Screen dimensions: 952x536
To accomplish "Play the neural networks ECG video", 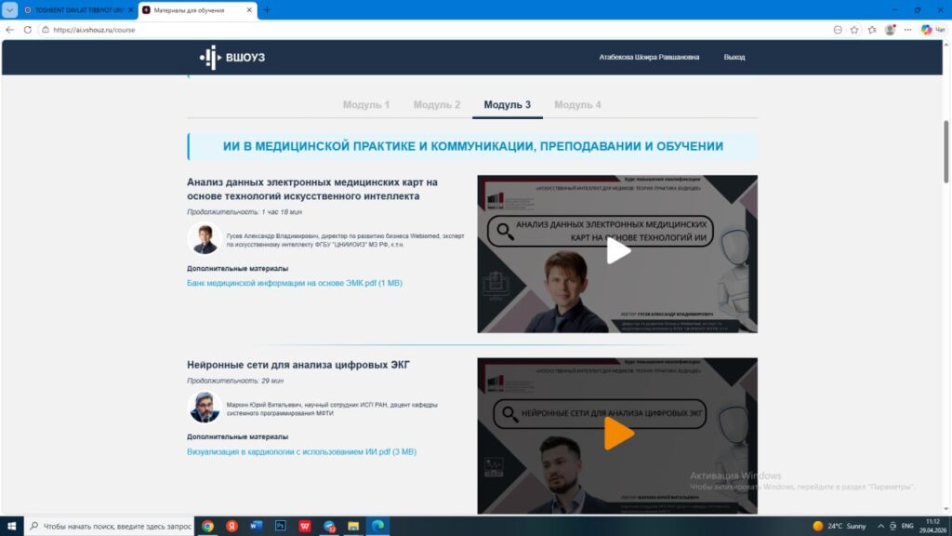I will pos(617,434).
